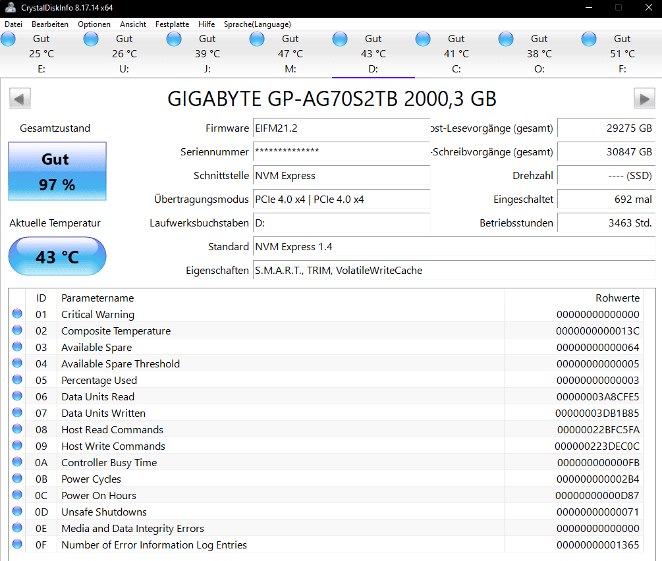Click status orb for Media and Data Integrity Errors

tap(17, 527)
